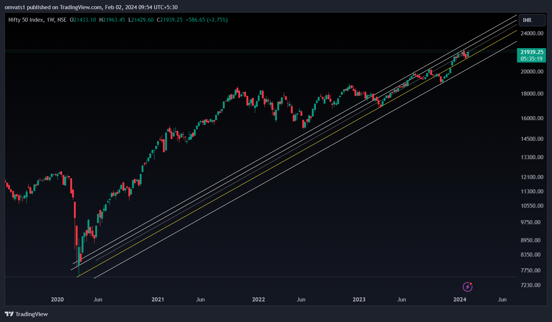Click the Jun label between 2020 and 2021
552x322 pixels.
click(98, 299)
